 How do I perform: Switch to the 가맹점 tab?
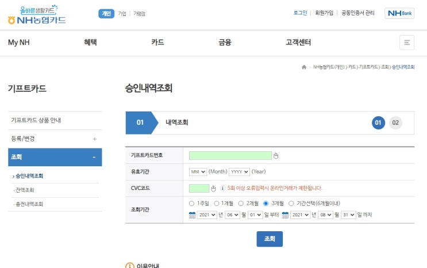(x=139, y=14)
